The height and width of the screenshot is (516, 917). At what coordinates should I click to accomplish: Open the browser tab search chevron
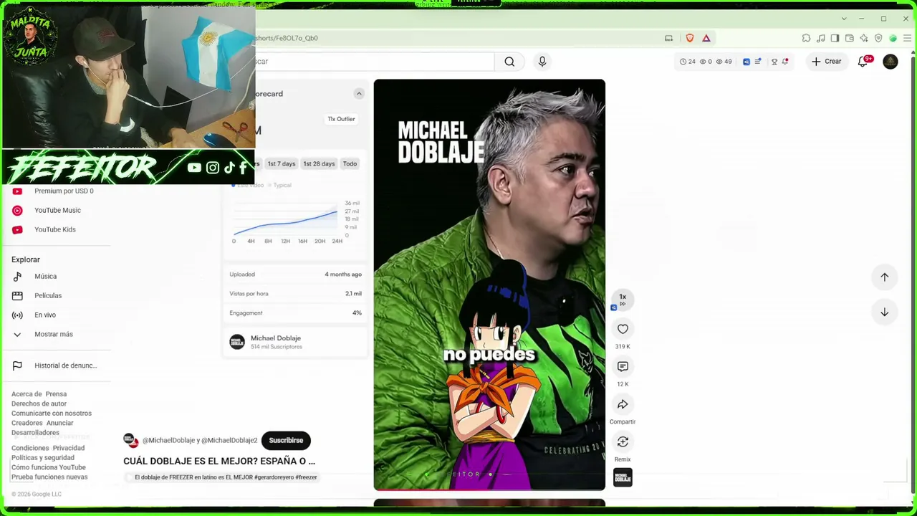click(x=844, y=19)
